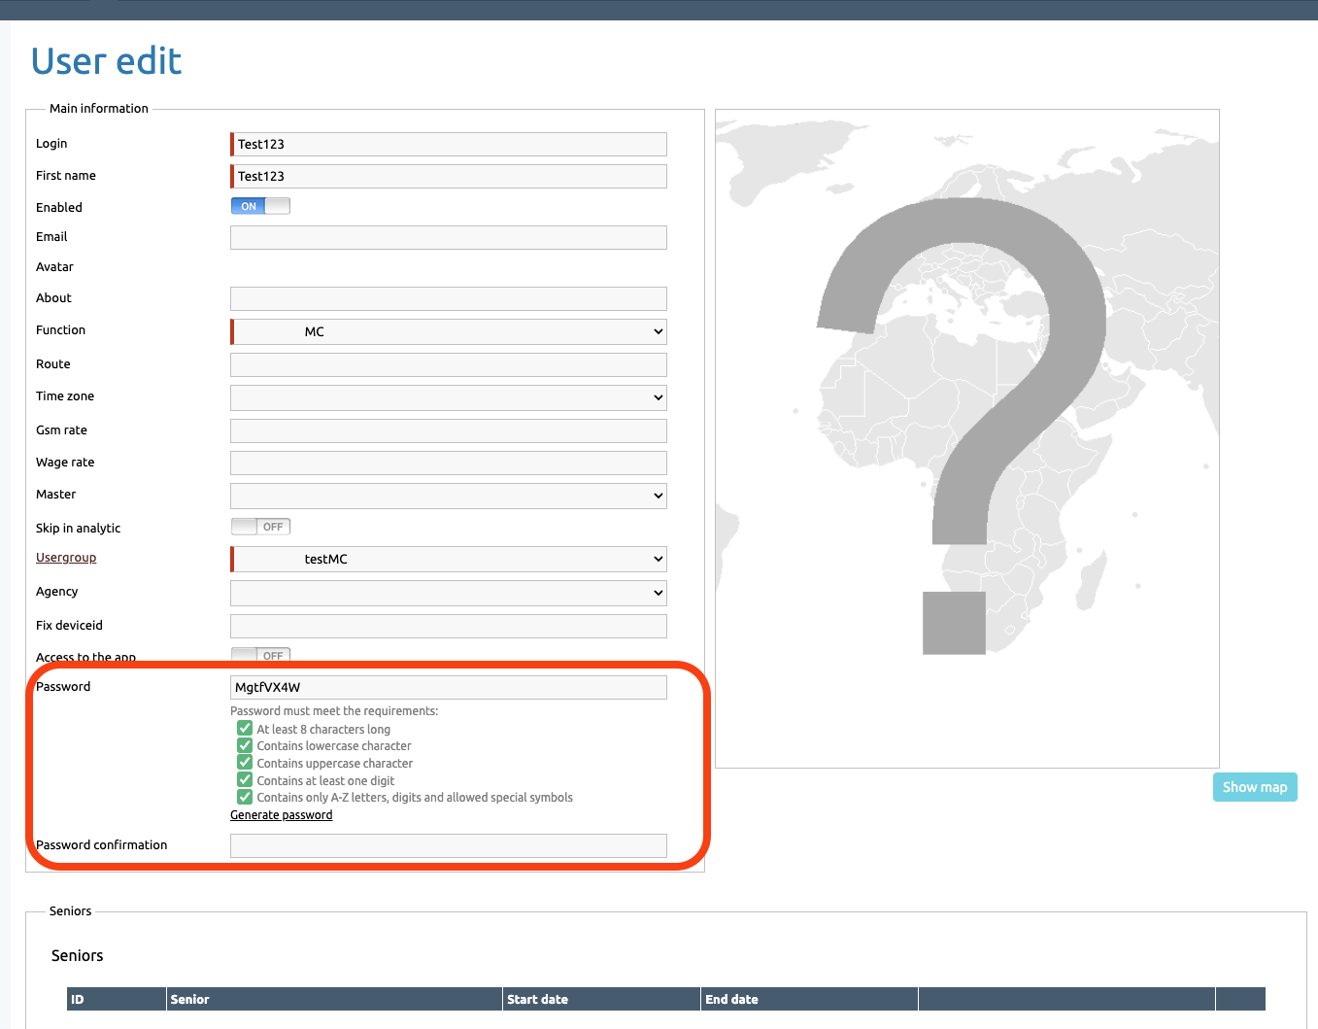This screenshot has height=1029, width=1318.
Task: Click the Generate password link
Action: (x=281, y=815)
